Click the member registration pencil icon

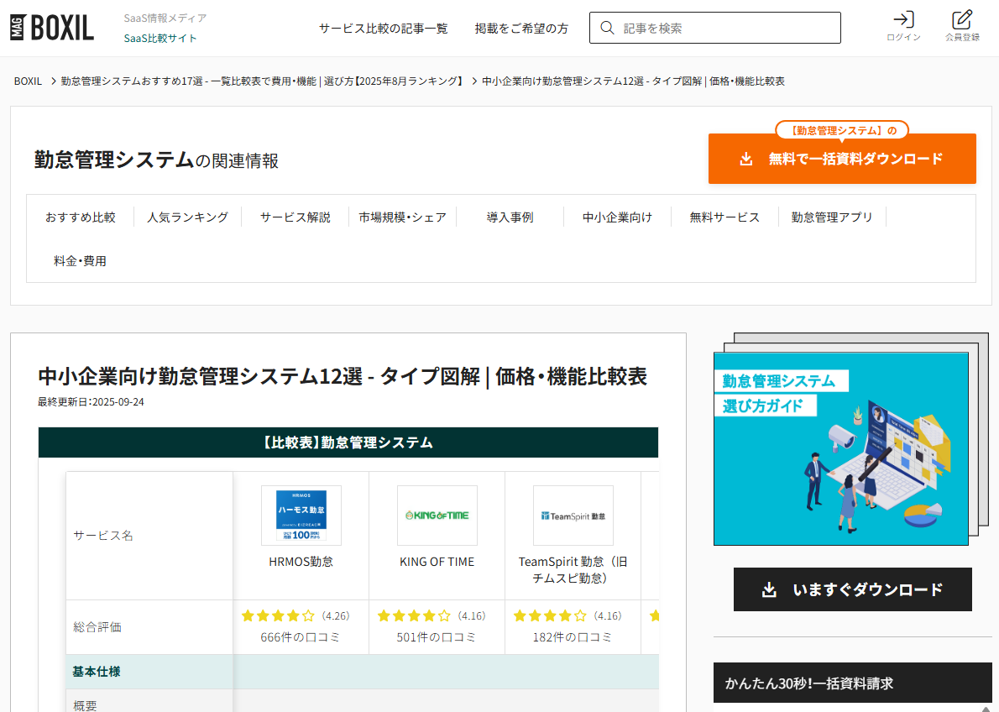coord(962,20)
